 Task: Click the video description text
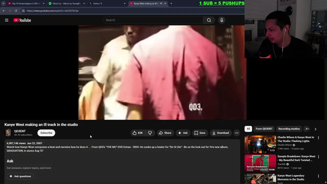tap(117, 149)
